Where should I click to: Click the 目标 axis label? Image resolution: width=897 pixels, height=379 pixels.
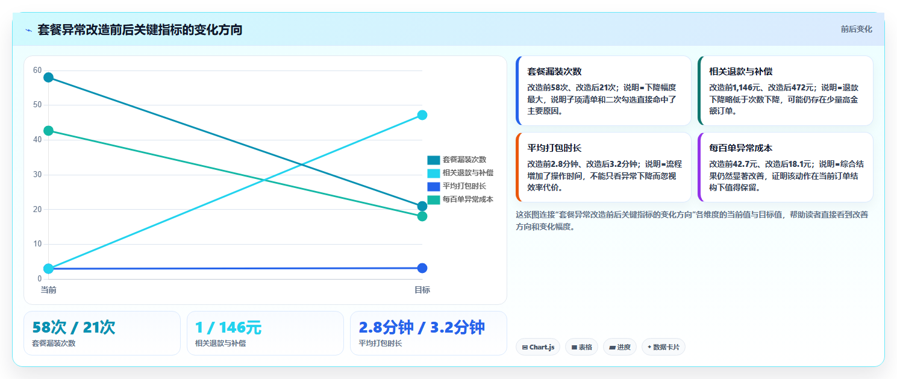tap(422, 290)
